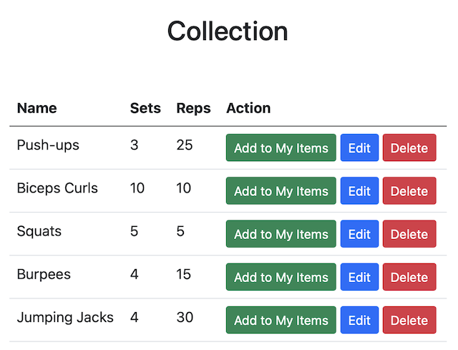Delete the Squats row

pos(409,234)
